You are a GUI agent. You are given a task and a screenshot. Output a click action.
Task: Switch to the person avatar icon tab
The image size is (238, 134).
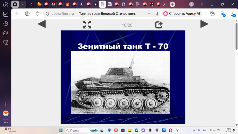[81, 4]
